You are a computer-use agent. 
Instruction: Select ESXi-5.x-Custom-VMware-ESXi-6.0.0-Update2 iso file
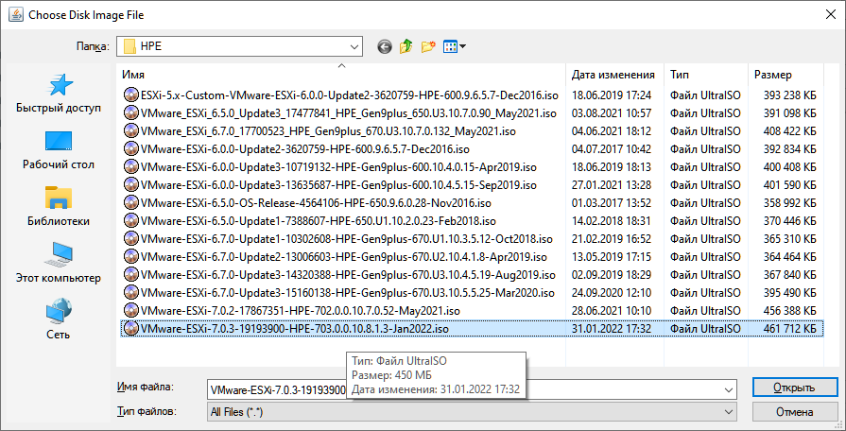pyautogui.click(x=349, y=95)
